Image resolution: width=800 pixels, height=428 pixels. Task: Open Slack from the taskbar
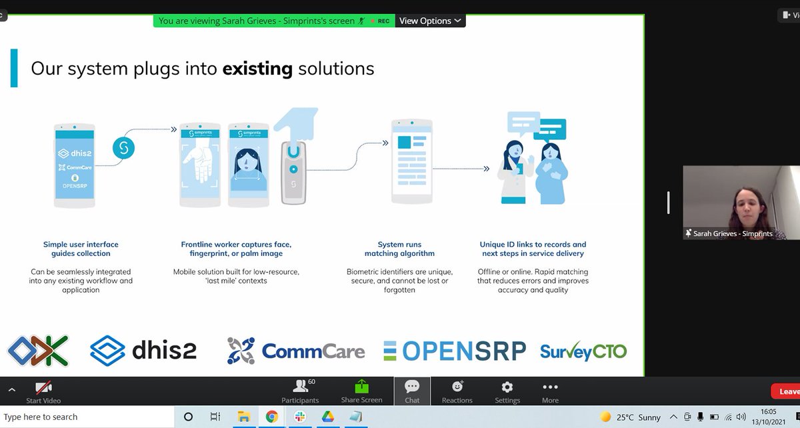click(299, 417)
